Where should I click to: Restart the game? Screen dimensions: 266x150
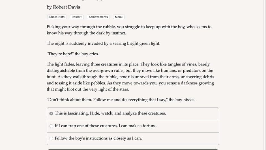(76, 17)
